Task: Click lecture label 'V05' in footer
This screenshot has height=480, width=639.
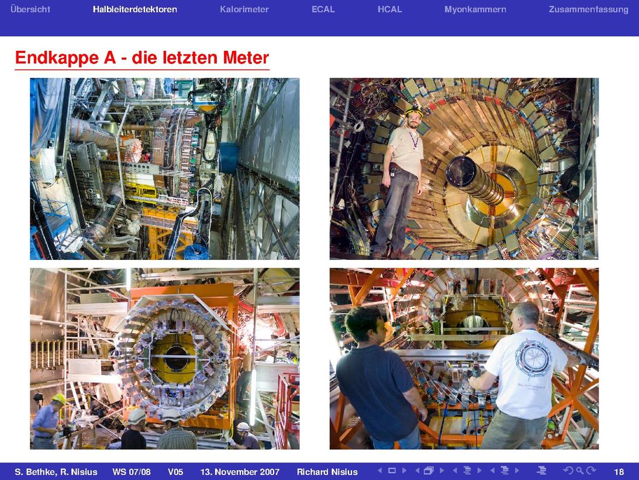Action: [176, 472]
